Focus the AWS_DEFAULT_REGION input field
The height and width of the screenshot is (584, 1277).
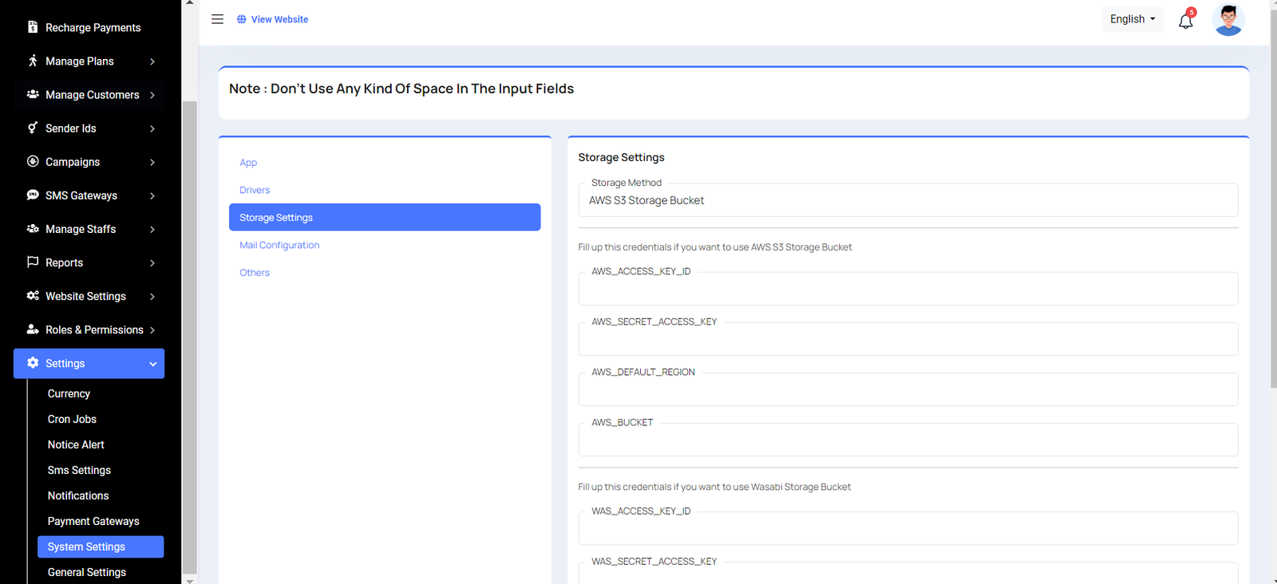coord(908,389)
